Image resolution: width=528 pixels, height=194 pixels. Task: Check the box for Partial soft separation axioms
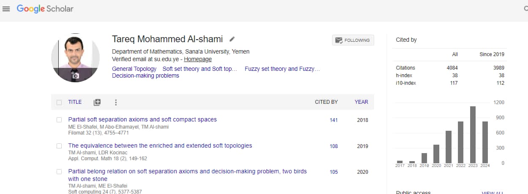coord(59,120)
